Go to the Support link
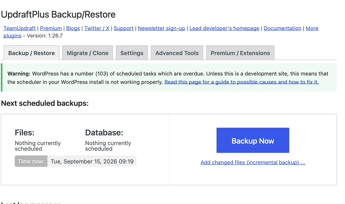Viewport: 345px width, 204px height. point(124,28)
